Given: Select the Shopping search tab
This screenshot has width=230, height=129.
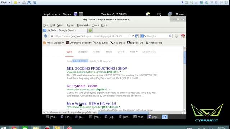Looking at the screenshot, I should tap(83, 52).
